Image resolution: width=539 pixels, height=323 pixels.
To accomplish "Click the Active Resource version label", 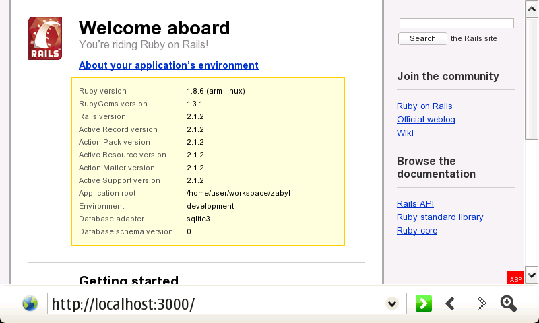I will (x=123, y=155).
